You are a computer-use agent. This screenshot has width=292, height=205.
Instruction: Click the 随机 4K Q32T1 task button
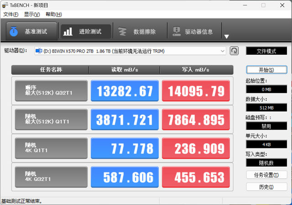(x=51, y=177)
